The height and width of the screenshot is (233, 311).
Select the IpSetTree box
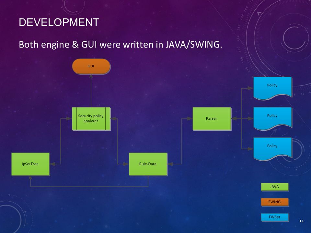coord(30,164)
